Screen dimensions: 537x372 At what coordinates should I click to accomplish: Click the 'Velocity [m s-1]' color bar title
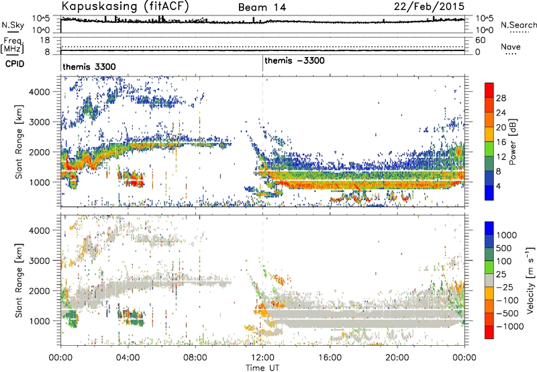(530, 279)
